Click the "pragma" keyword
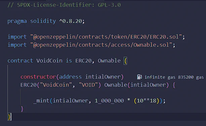206x126 pixels. 17,21
